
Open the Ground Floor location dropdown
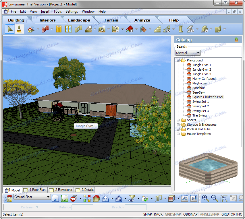(x=32, y=197)
